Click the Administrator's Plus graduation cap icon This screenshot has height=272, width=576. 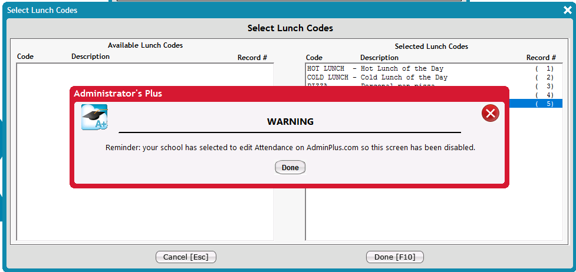94,117
